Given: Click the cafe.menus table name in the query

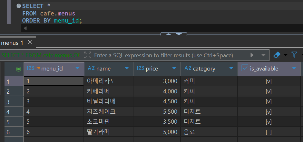Looking at the screenshot, I should 58,14.
